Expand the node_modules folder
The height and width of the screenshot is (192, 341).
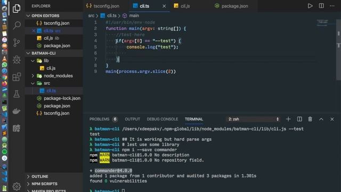click(54, 76)
